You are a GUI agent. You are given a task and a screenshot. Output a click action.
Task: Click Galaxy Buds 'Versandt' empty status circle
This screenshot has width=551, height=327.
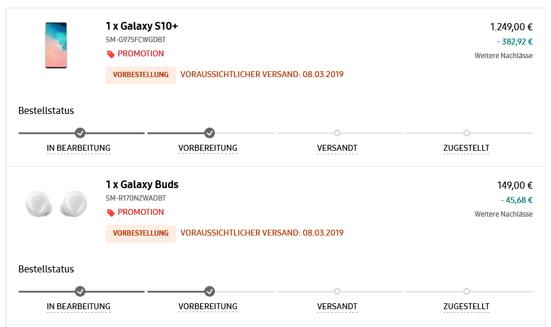click(x=337, y=291)
